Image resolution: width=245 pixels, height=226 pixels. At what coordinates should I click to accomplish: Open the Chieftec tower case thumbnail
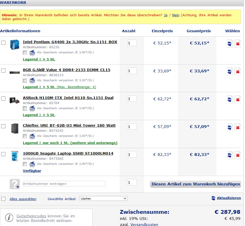click(x=15, y=128)
